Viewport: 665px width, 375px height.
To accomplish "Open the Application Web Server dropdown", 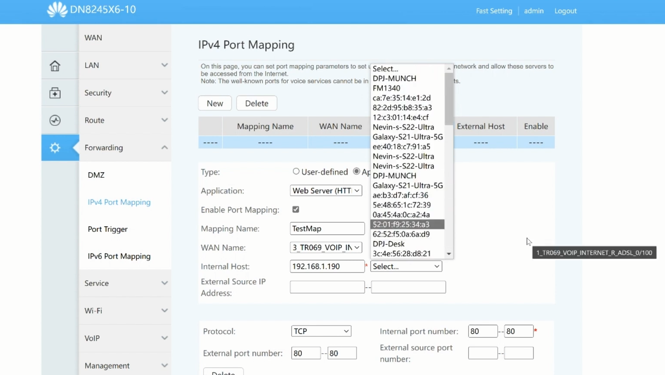I will [326, 191].
